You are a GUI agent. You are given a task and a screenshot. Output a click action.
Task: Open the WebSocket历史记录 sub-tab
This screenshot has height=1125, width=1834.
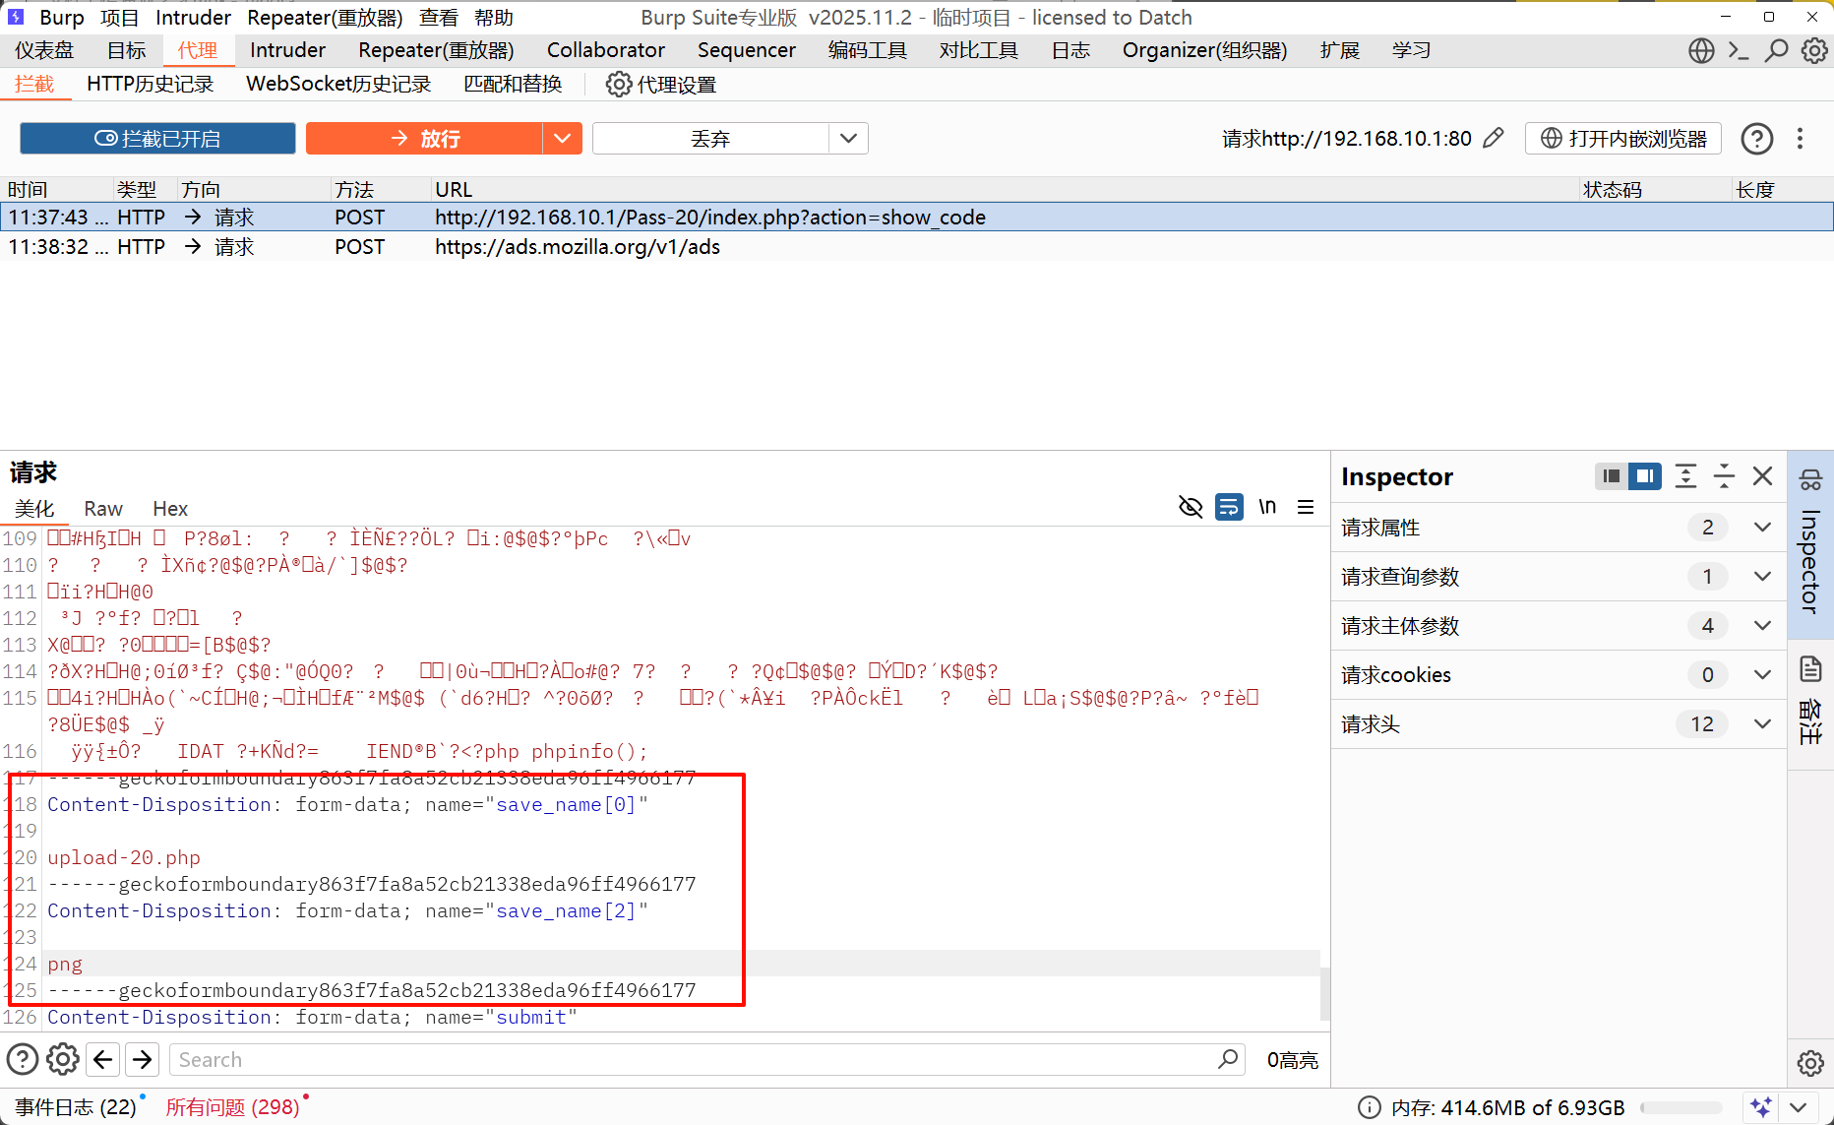pyautogui.click(x=338, y=85)
